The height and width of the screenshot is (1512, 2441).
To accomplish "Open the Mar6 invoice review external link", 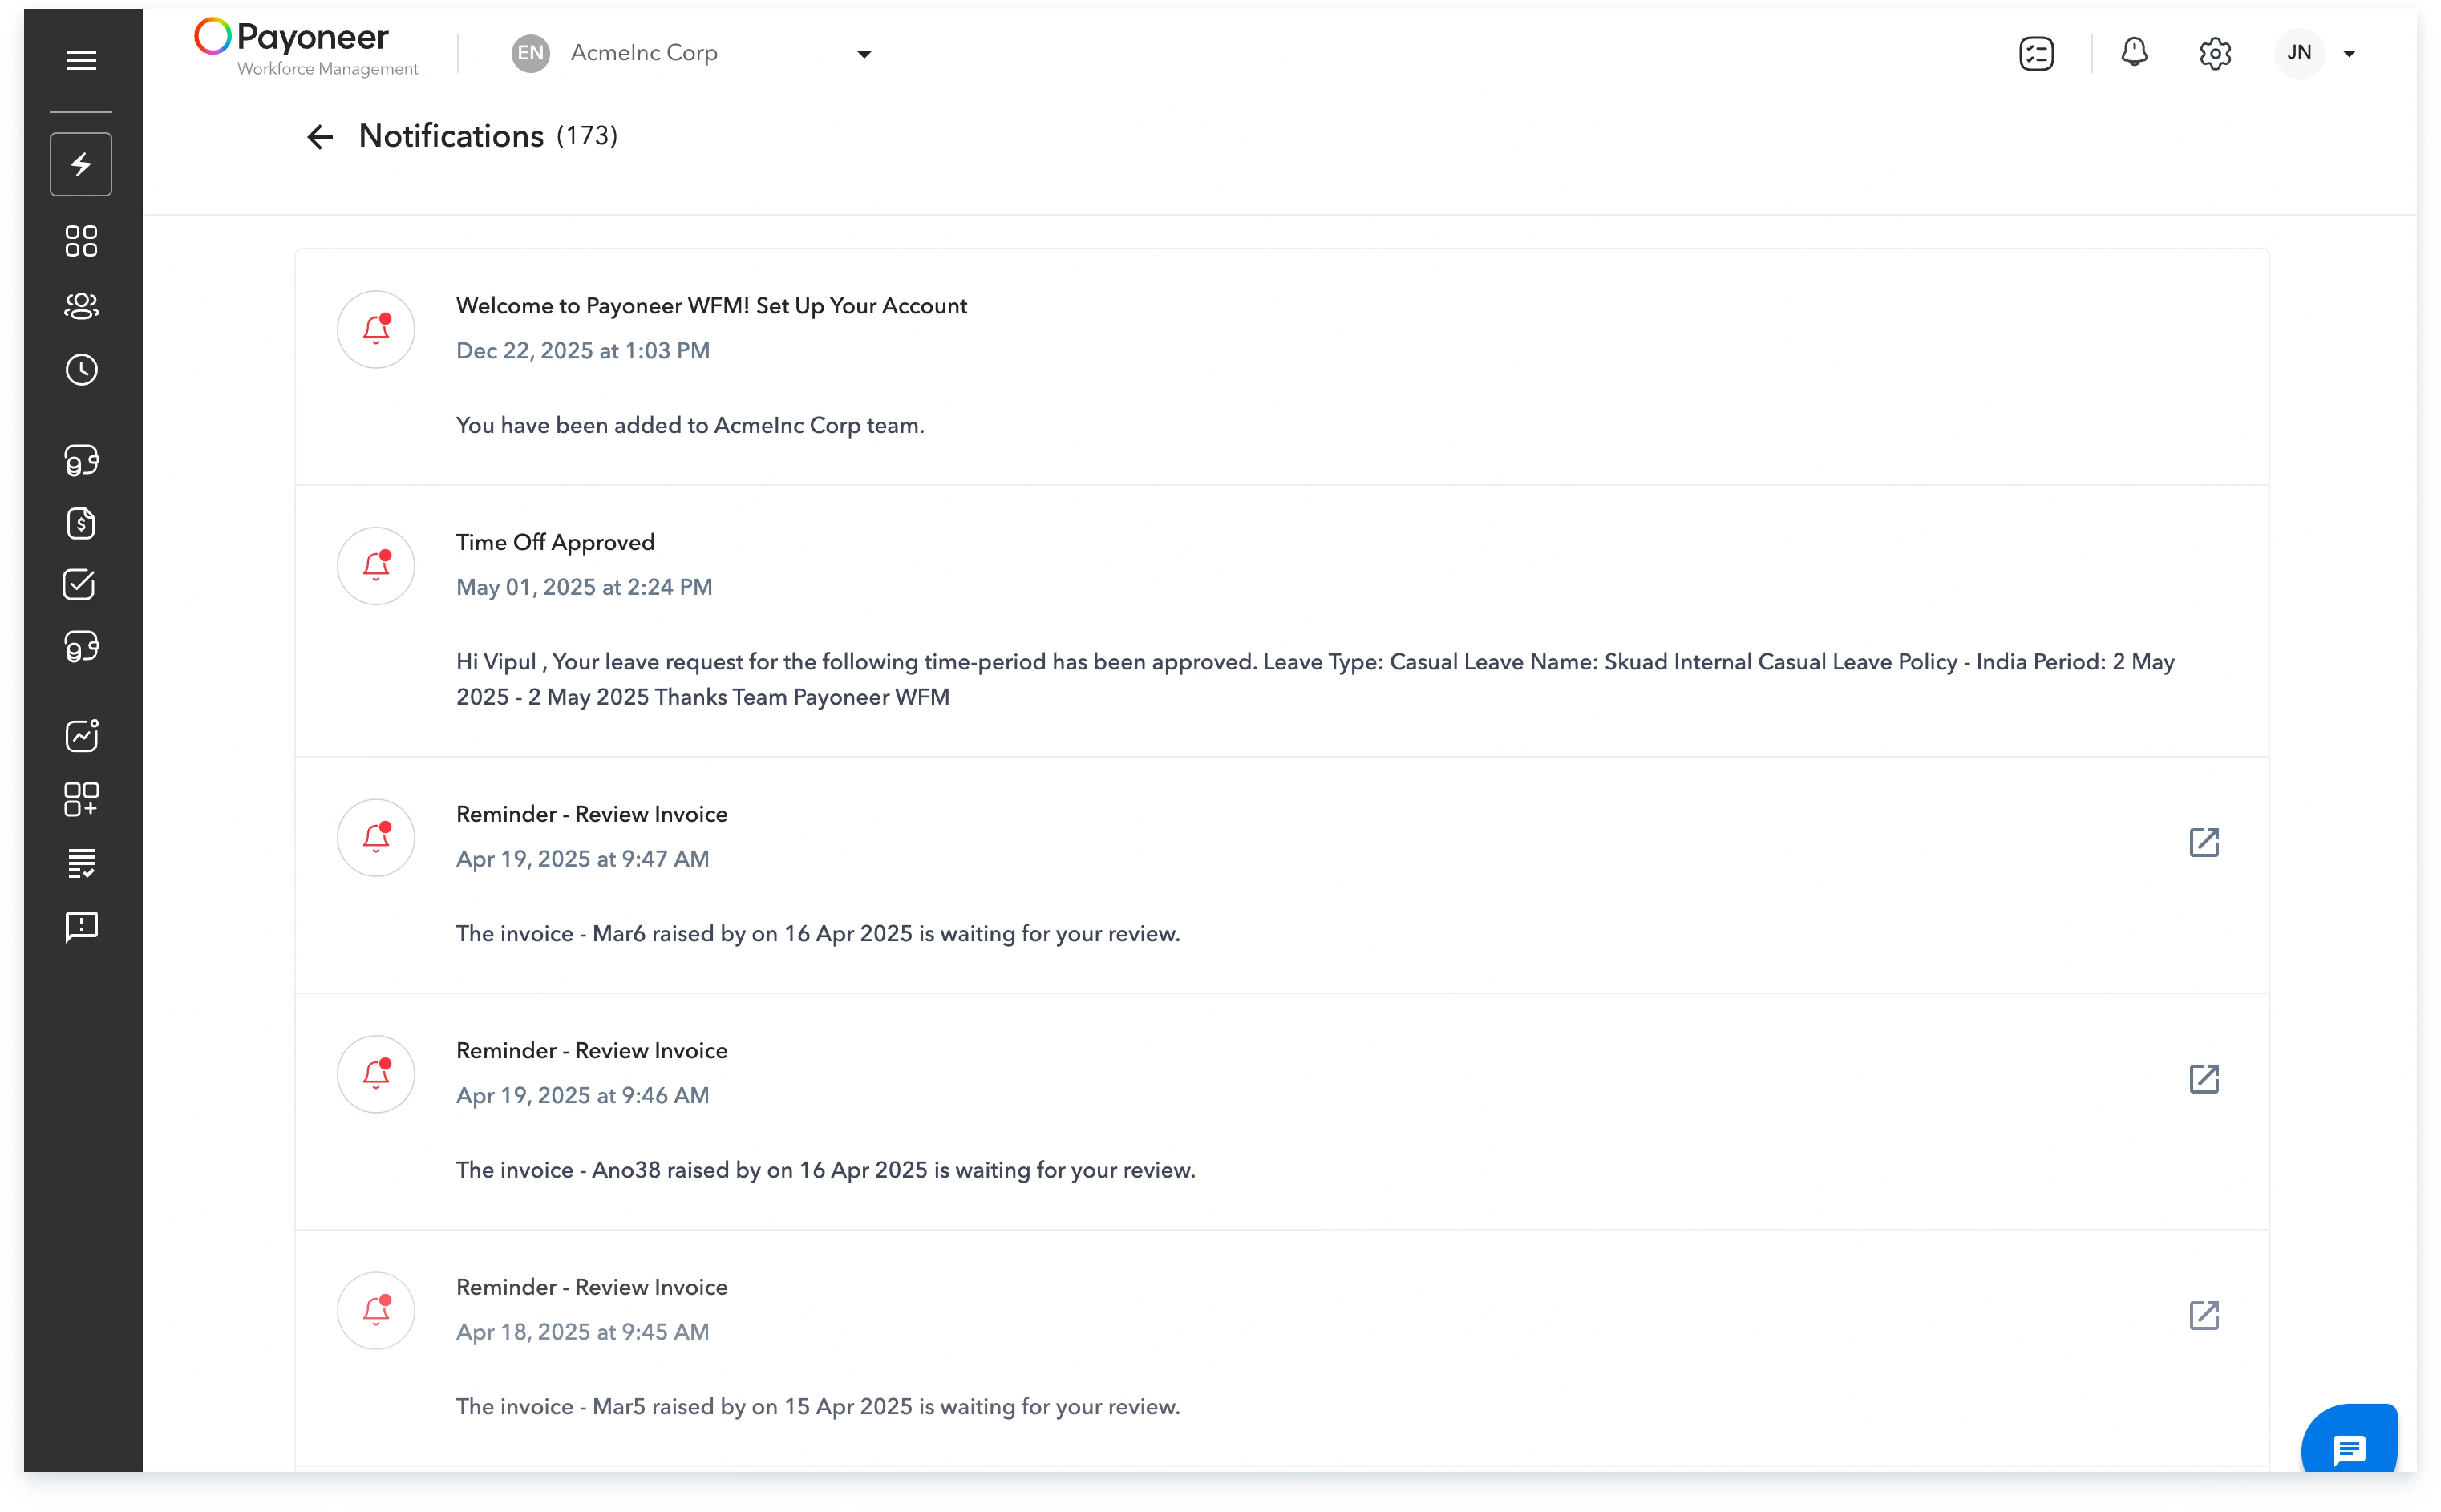I will point(2205,842).
